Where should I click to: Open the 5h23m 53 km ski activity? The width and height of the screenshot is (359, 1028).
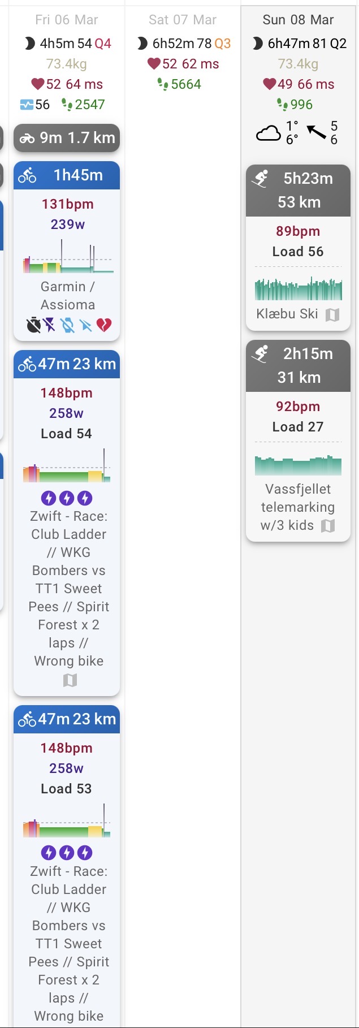pyautogui.click(x=298, y=190)
